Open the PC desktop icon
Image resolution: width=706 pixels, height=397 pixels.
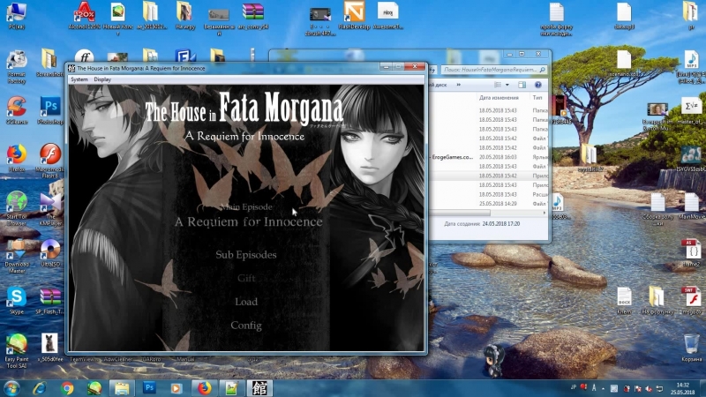coord(16,16)
